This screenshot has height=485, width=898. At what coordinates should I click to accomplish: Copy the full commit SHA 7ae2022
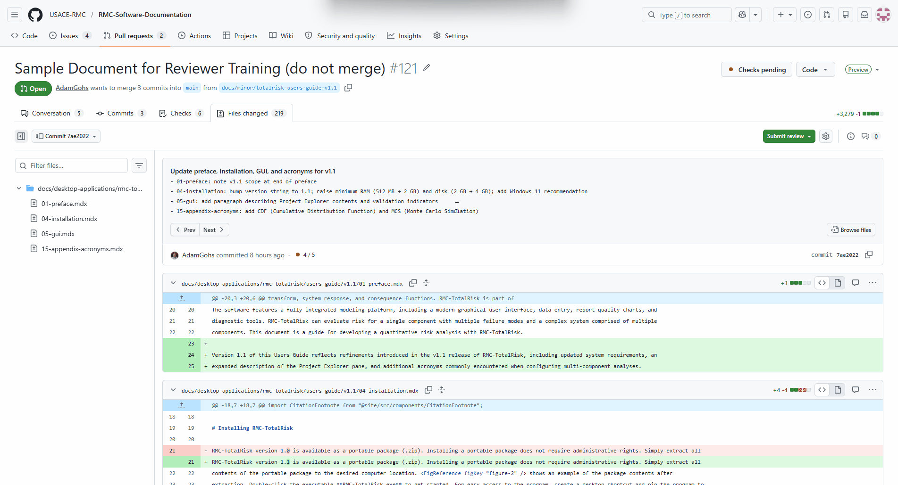tap(869, 255)
